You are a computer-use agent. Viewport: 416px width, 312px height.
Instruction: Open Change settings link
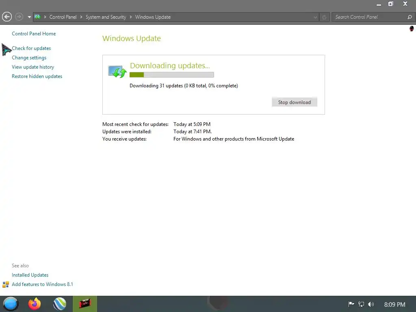(29, 58)
